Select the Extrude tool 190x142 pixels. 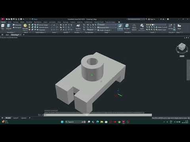click(x=9, y=26)
